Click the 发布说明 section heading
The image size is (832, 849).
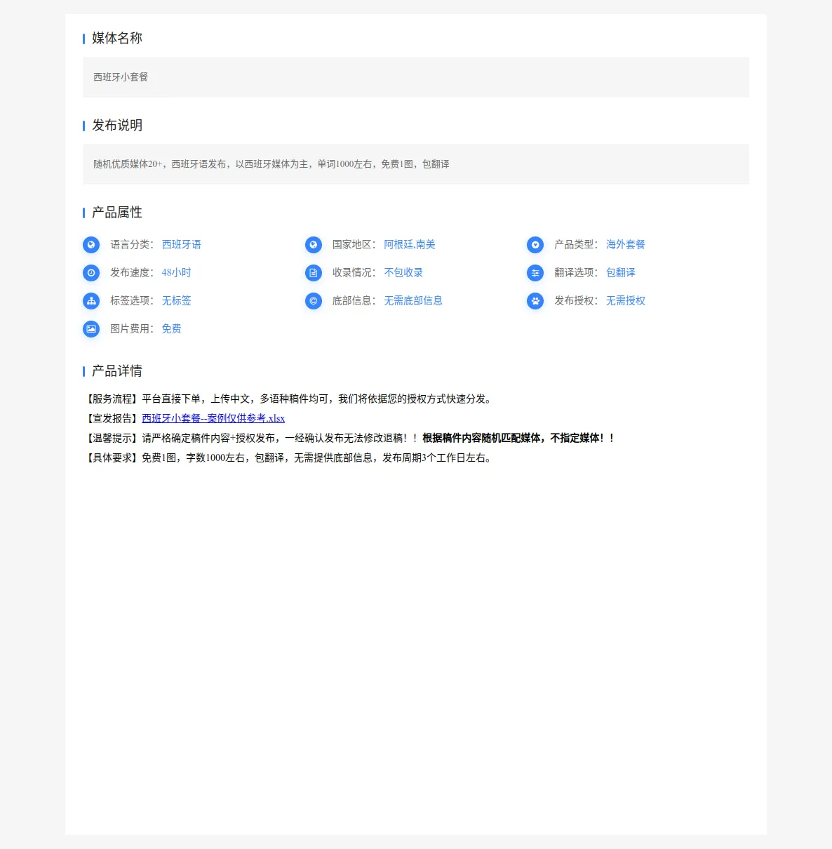pos(117,125)
